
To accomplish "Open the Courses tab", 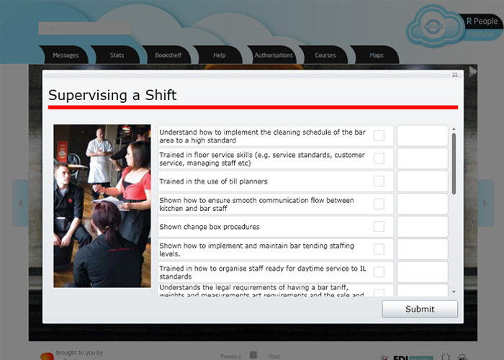I will pos(325,55).
